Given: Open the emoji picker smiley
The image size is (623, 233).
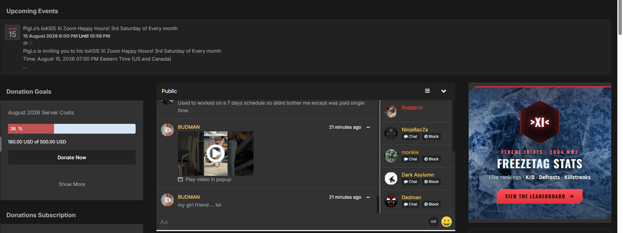Looking at the screenshot, I should coord(447,222).
